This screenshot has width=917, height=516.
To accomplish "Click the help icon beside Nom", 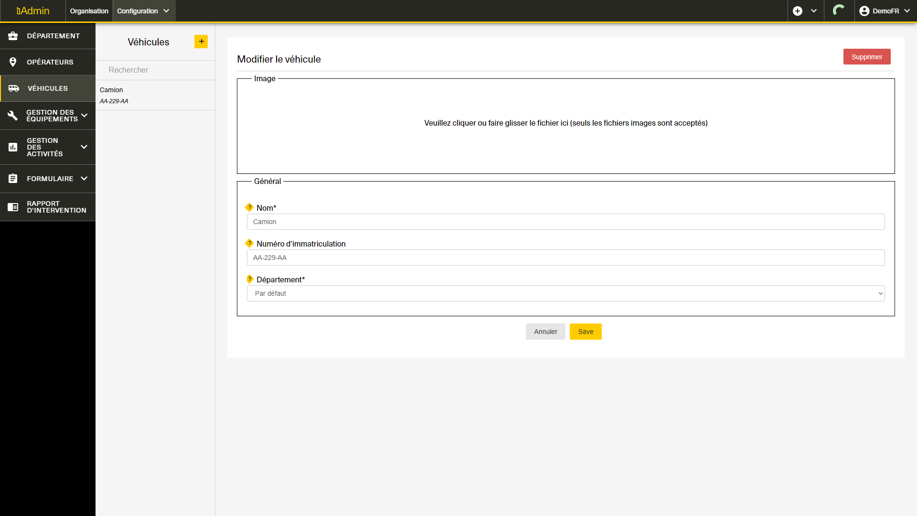I will pos(249,207).
